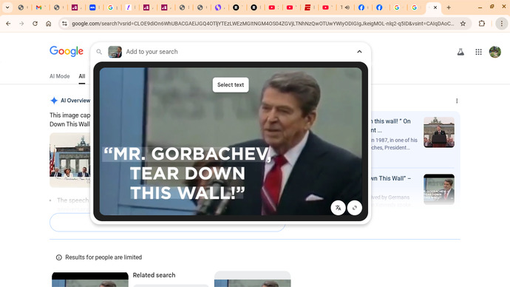Open the left Brandenburg Gate overview image
The height and width of the screenshot is (287, 510).
coord(70,160)
